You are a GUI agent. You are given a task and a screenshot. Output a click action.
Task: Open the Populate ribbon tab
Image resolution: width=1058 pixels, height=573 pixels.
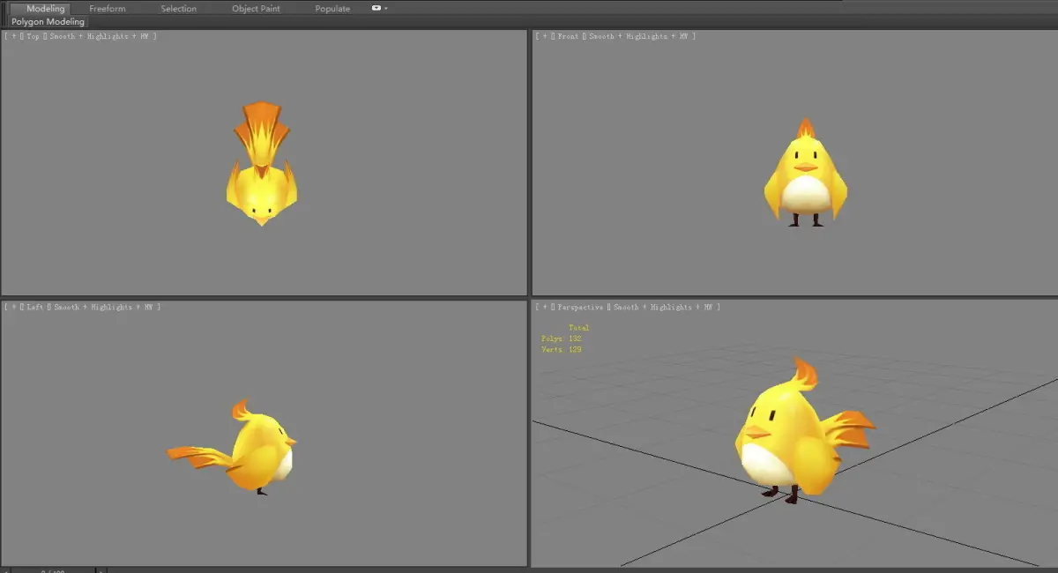pos(332,9)
